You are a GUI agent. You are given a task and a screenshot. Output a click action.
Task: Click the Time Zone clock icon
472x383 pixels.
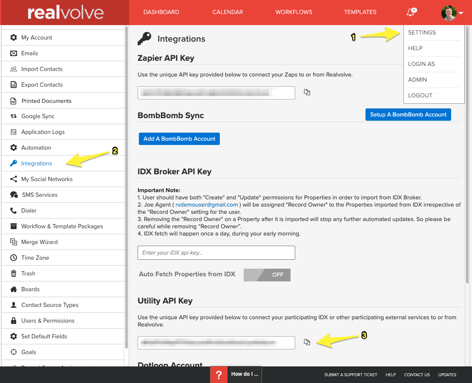(x=14, y=258)
